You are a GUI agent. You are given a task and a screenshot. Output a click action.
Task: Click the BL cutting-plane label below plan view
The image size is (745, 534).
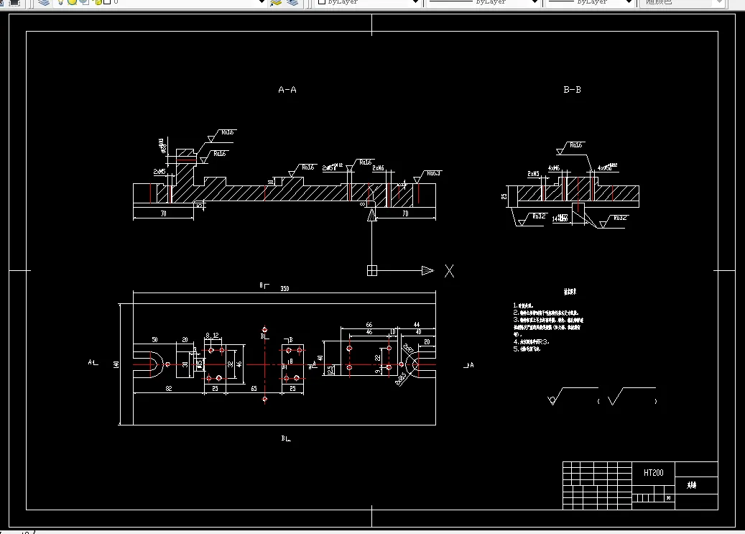(285, 438)
